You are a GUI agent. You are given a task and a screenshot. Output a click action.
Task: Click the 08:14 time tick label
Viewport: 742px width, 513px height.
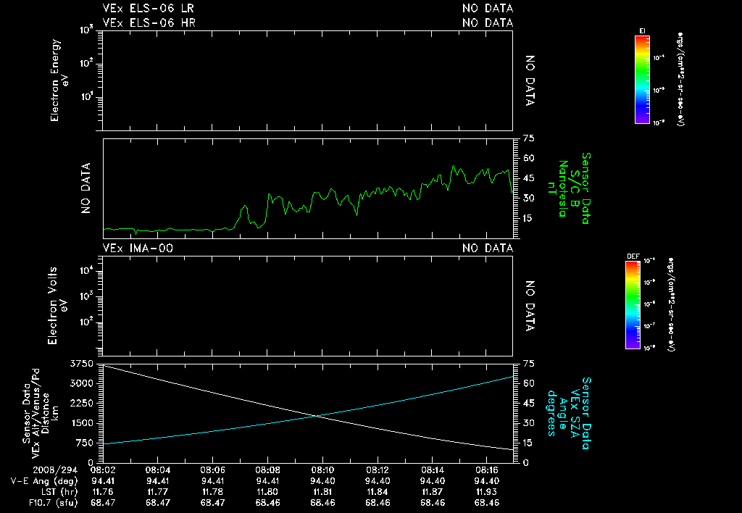coord(432,470)
